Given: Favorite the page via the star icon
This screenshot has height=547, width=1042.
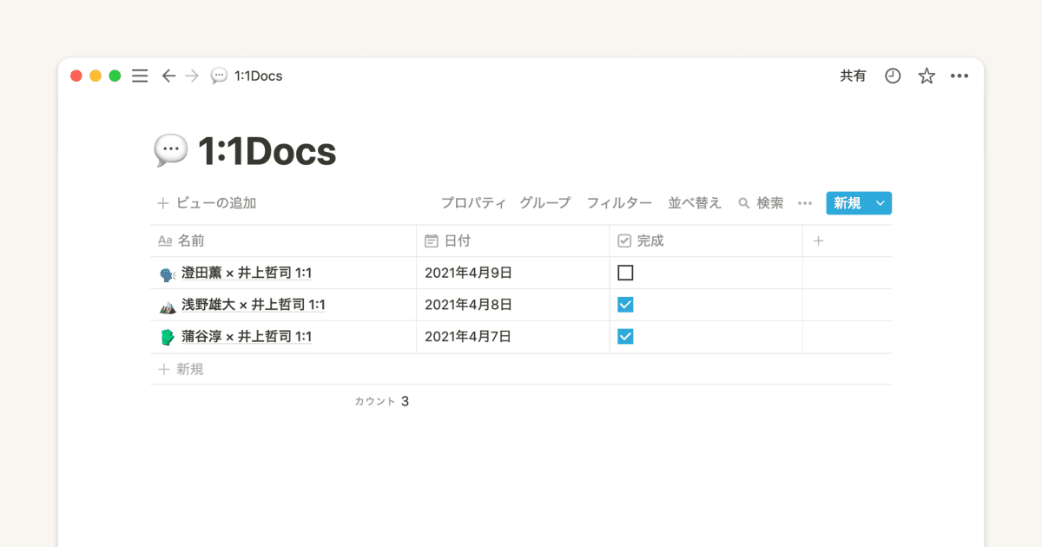Looking at the screenshot, I should (x=926, y=76).
